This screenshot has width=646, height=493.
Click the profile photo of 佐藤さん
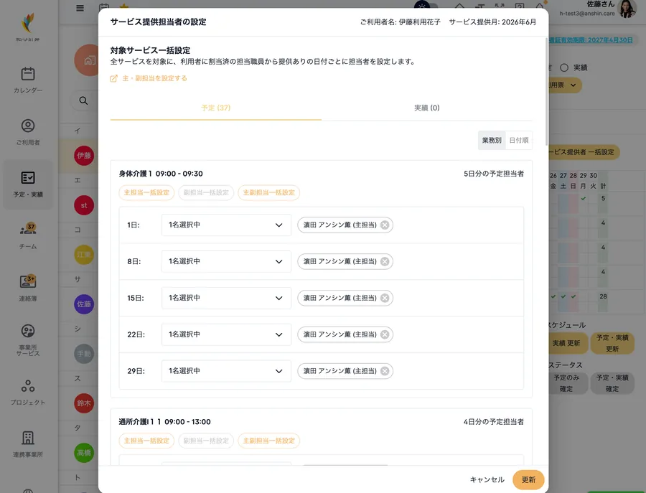click(627, 9)
